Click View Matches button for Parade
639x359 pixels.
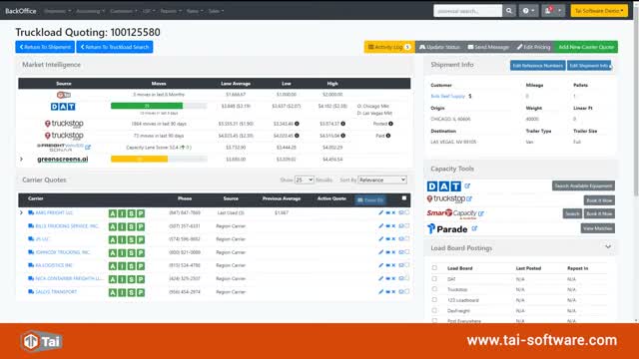point(597,228)
